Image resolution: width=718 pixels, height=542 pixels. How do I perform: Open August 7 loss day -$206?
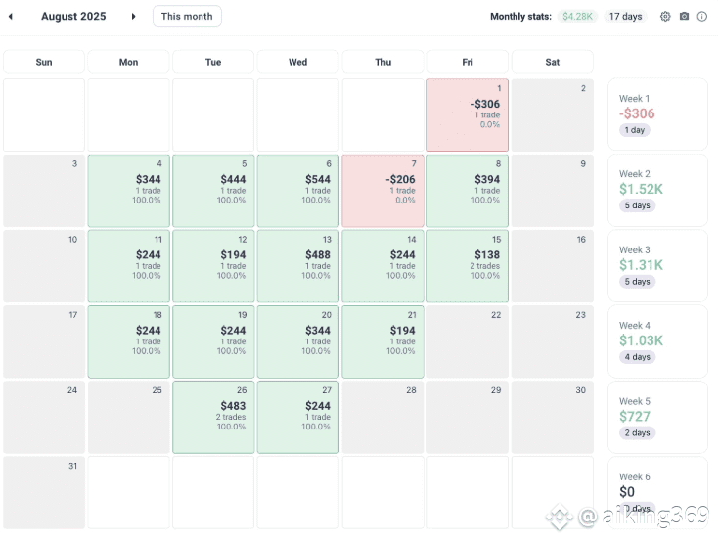(x=382, y=191)
